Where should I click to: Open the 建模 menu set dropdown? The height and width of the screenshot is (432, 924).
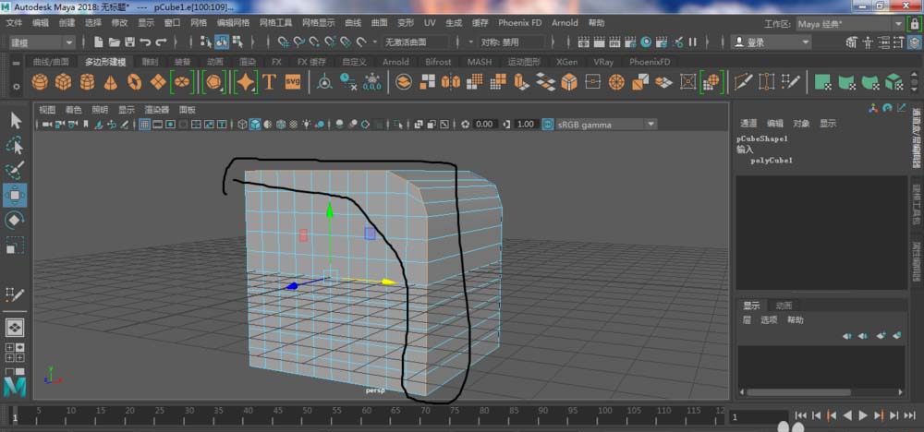[69, 42]
